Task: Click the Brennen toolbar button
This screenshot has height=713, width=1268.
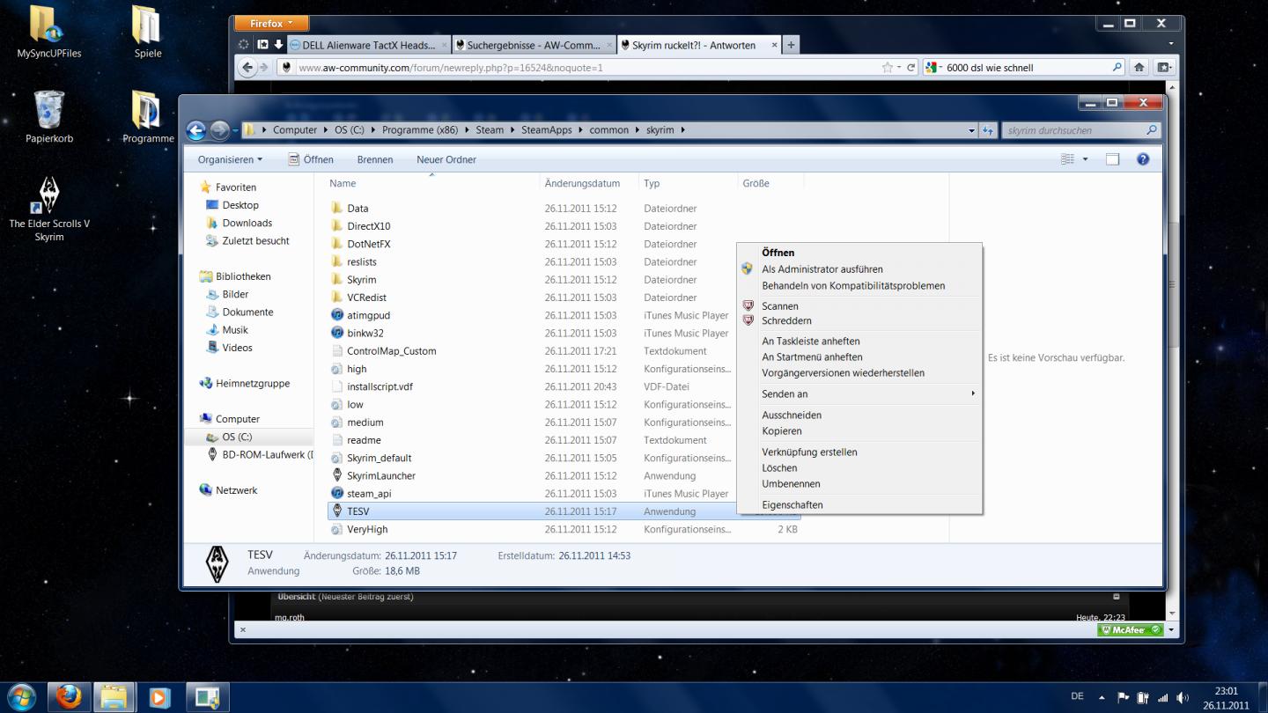Action: (x=374, y=159)
